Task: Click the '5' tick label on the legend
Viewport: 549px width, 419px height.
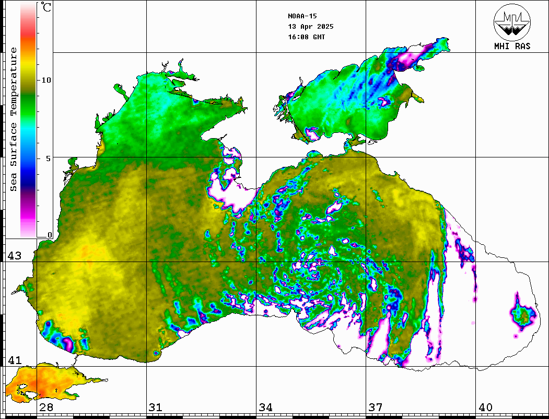Action: click(x=49, y=158)
